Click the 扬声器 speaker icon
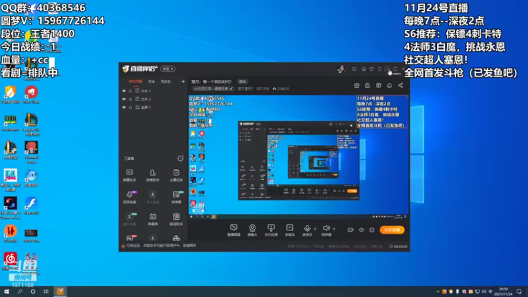Screen dimensions: 528x297 tap(325, 228)
